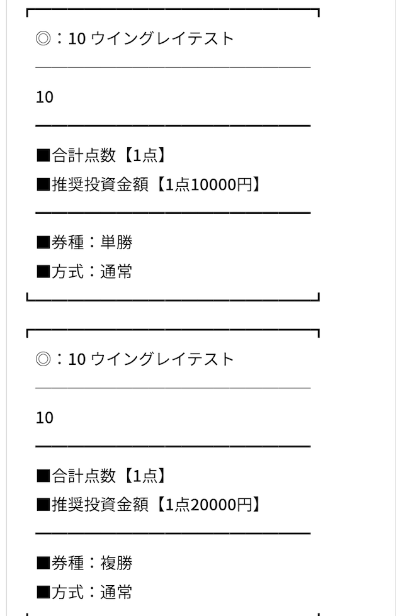Screen dimensions: 403x616
Task: Click the ■ bullet before 推奨投資金額【1点20000円】
Action: (x=43, y=505)
